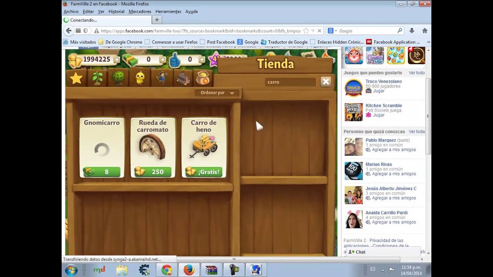Open Truco Venezolano game link

[384, 82]
